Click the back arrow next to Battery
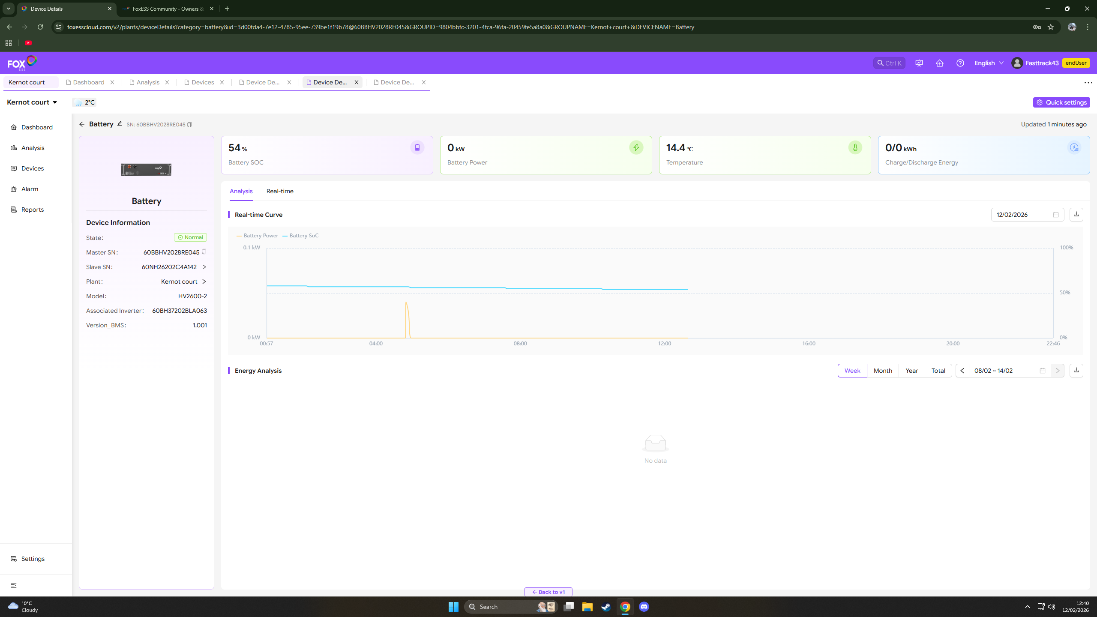 [82, 124]
